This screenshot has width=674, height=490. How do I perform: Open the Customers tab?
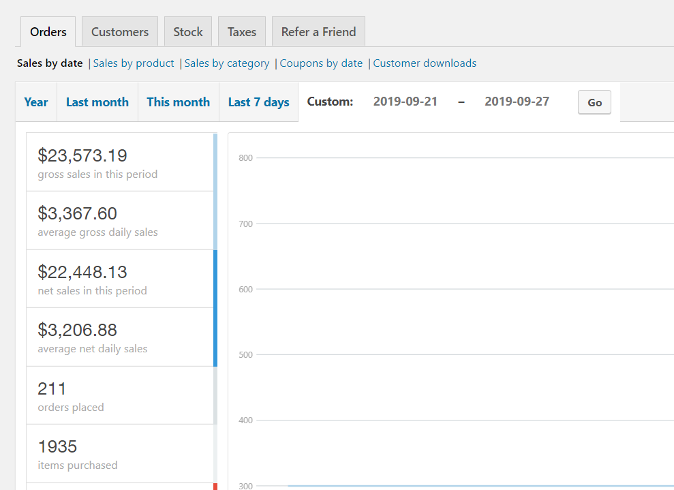120,32
